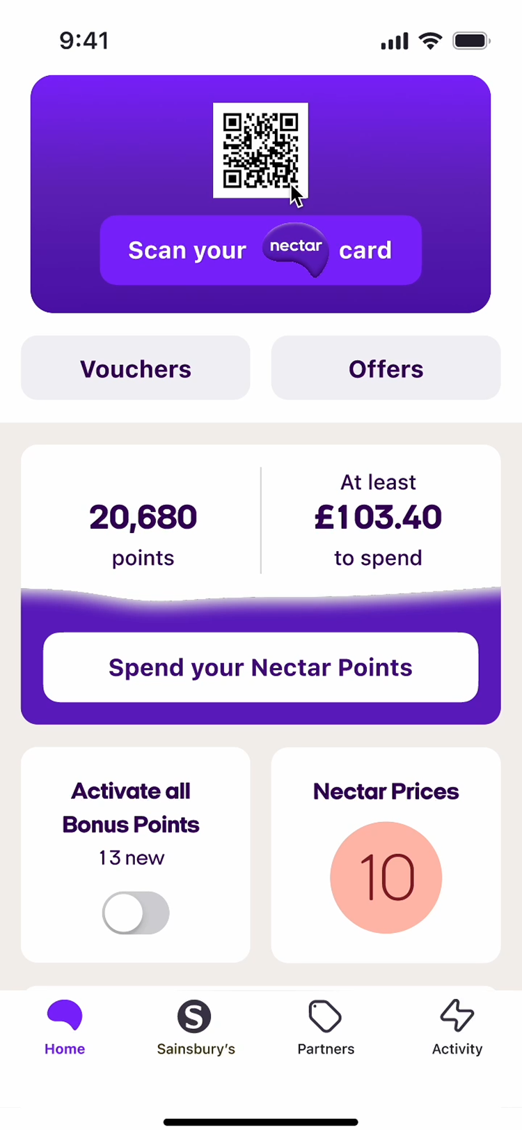
Task: Open the Offers section
Action: point(386,369)
